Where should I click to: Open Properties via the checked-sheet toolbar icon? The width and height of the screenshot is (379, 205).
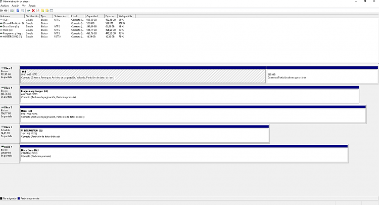click(38, 11)
